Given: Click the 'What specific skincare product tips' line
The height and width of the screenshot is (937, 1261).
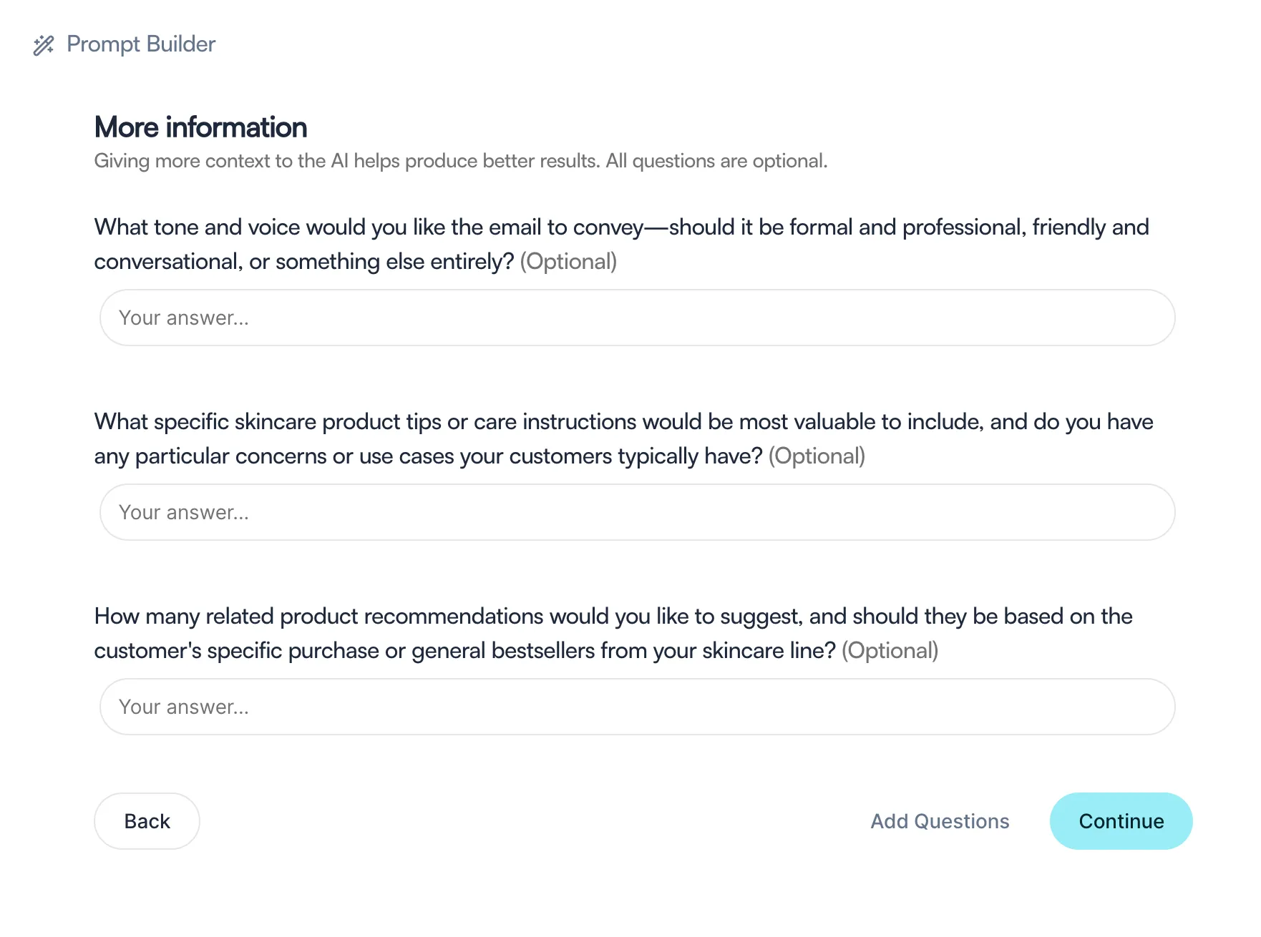Looking at the screenshot, I should (623, 422).
